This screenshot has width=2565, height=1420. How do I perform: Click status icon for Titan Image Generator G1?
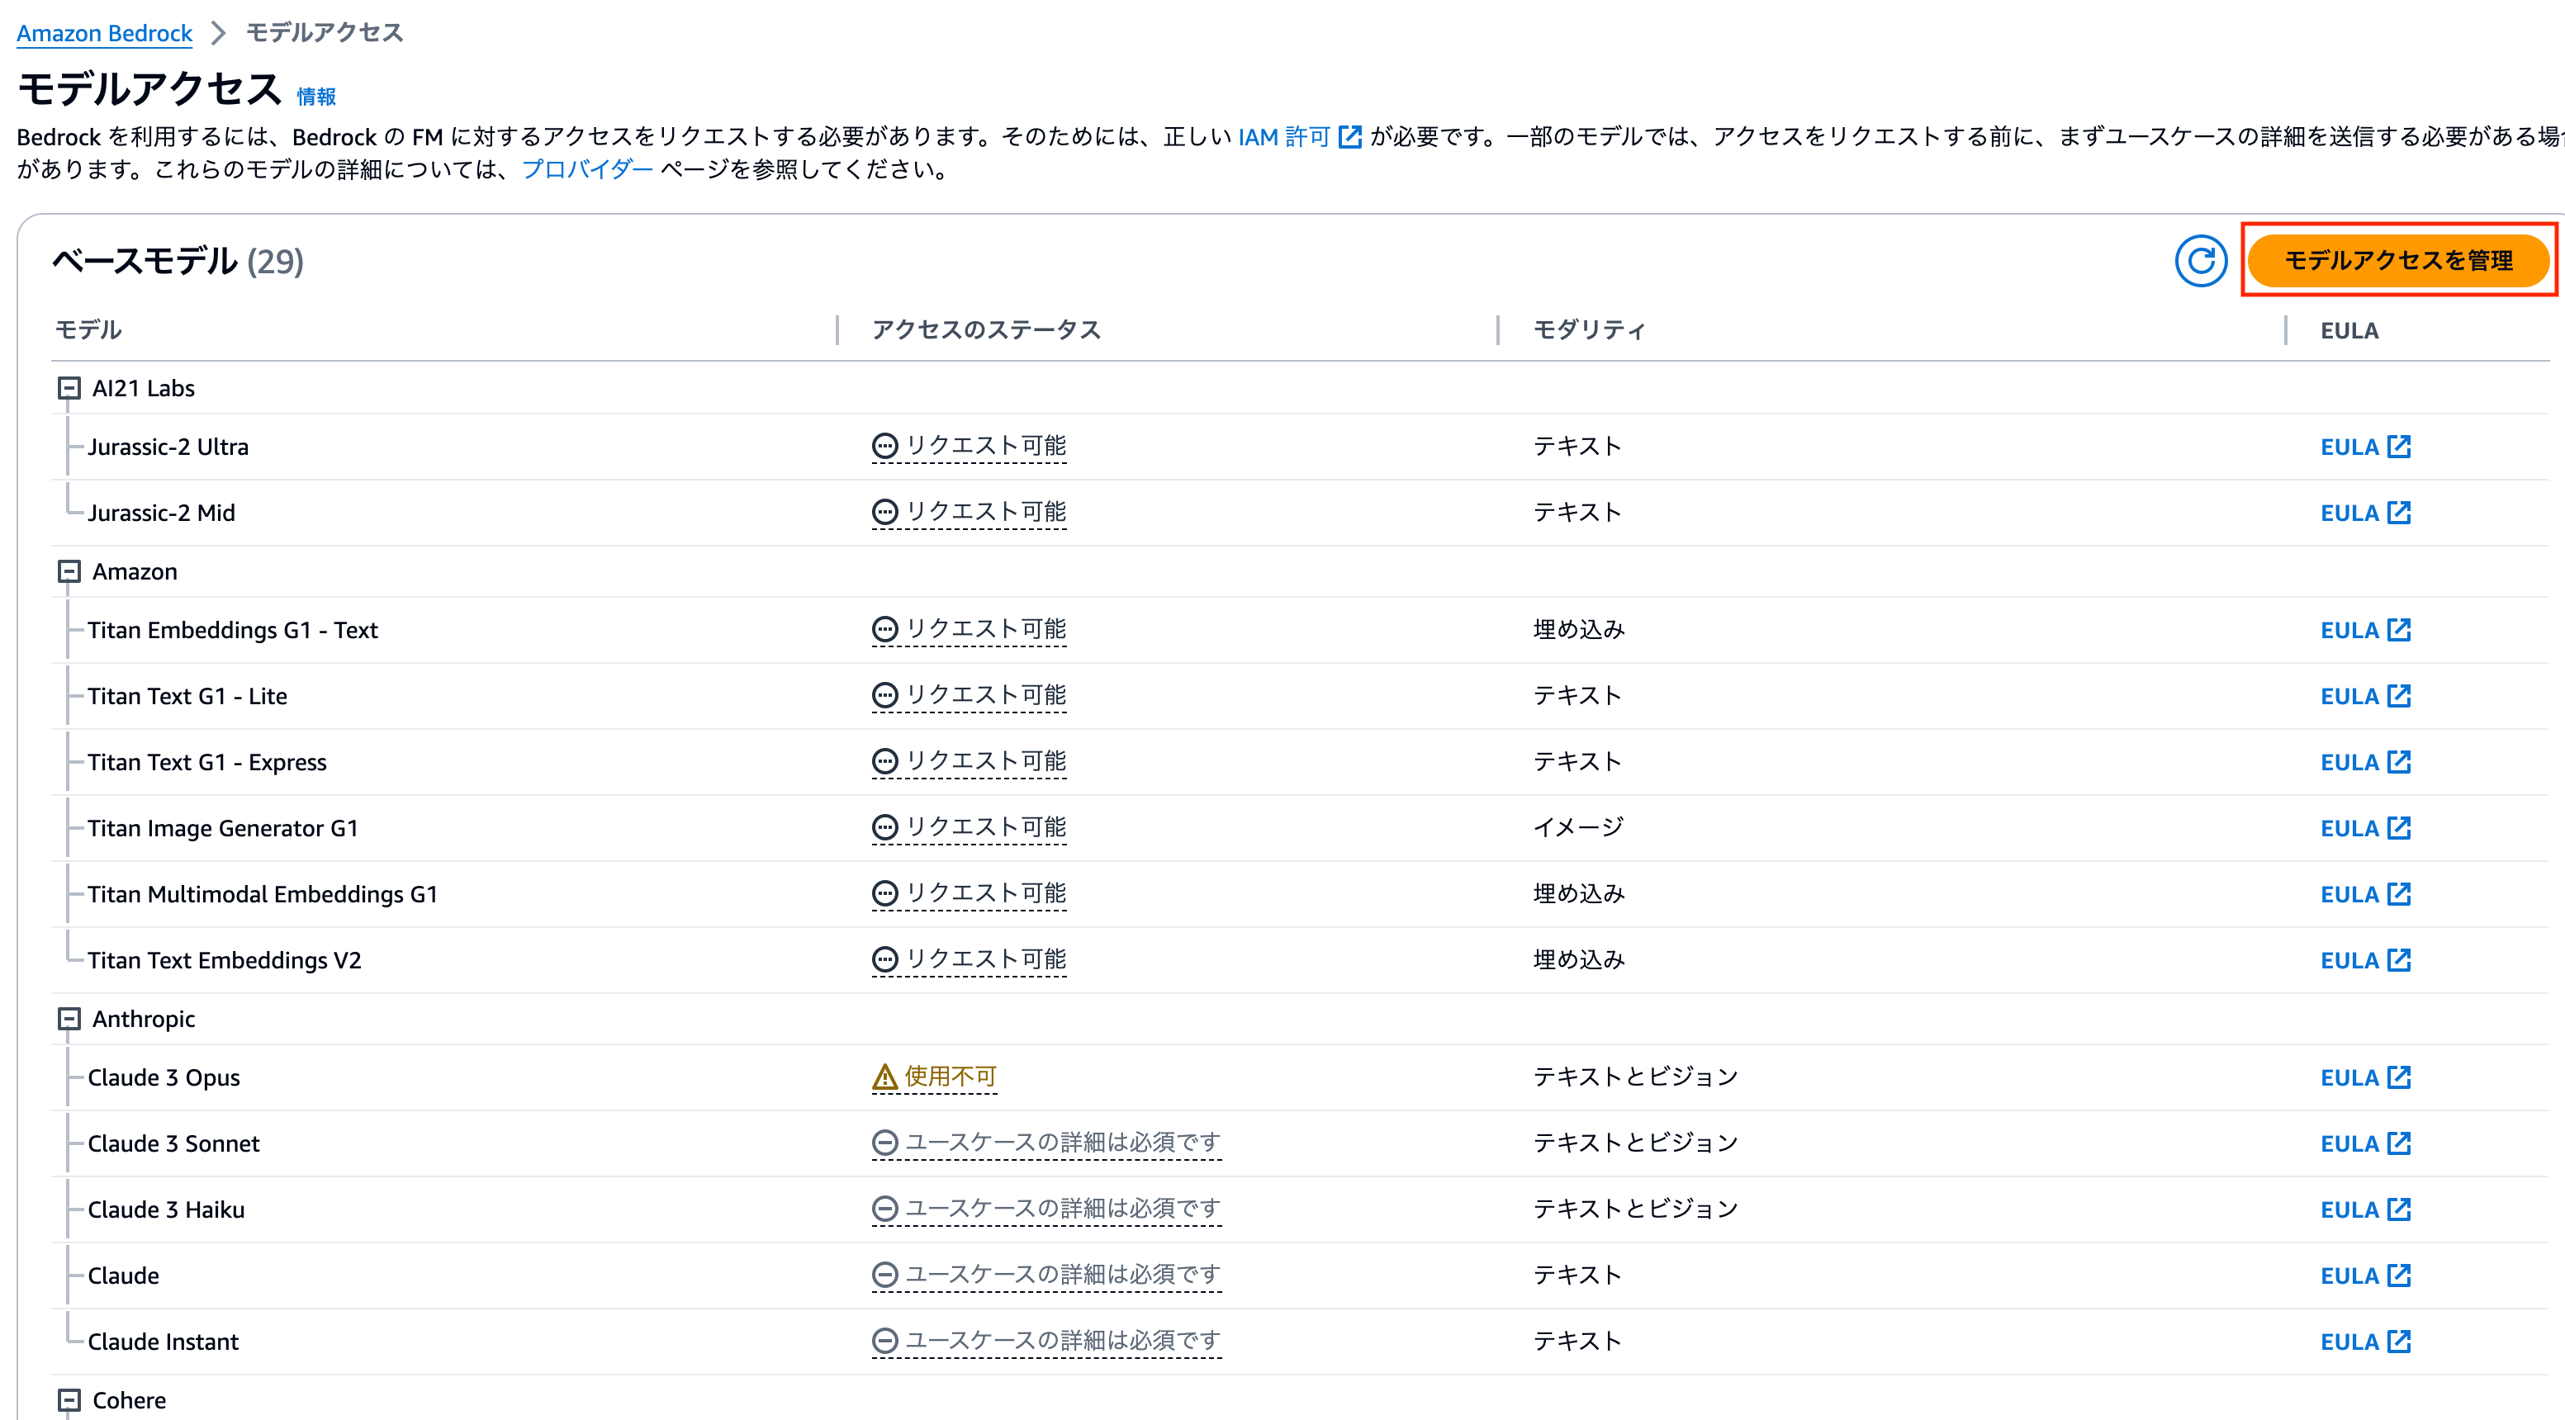(884, 827)
